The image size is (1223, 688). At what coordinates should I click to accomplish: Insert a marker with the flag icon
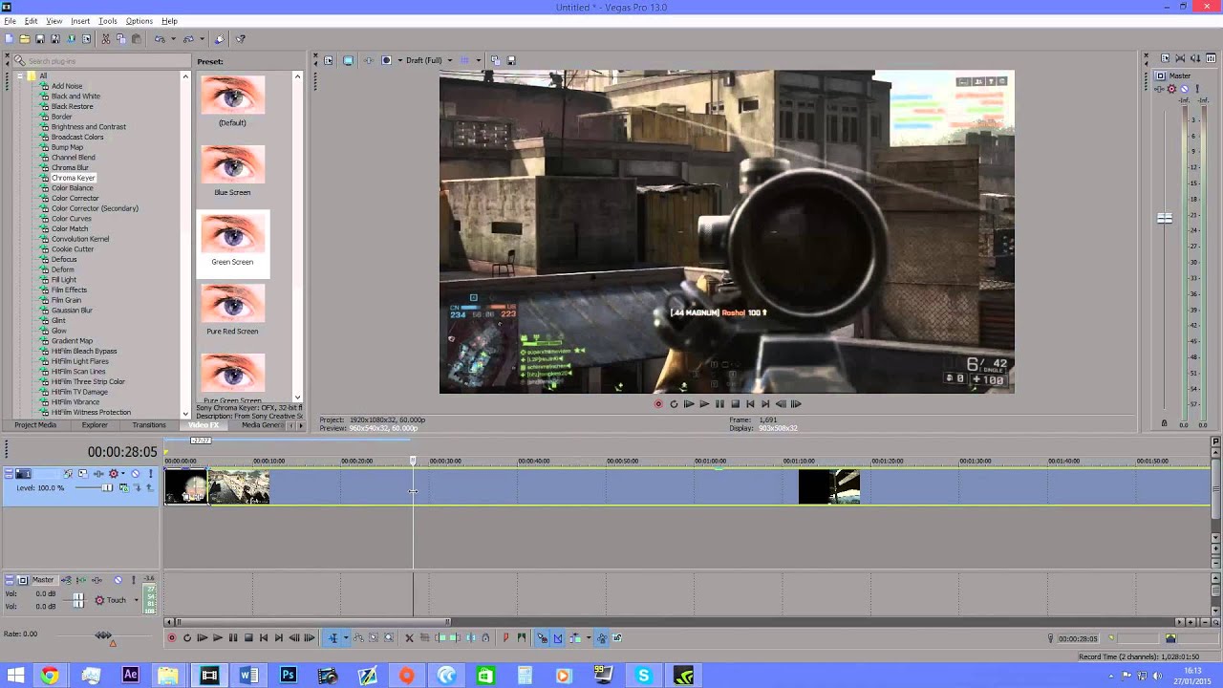(506, 637)
